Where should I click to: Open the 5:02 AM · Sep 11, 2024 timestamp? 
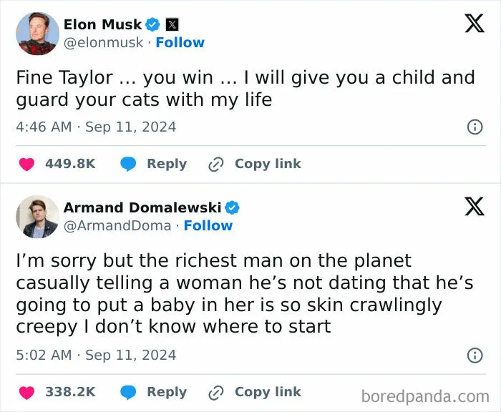pos(96,355)
